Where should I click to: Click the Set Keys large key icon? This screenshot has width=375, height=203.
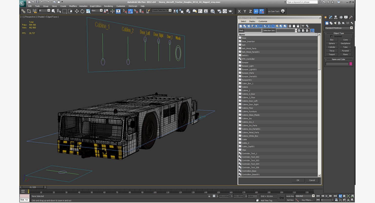click(282, 198)
